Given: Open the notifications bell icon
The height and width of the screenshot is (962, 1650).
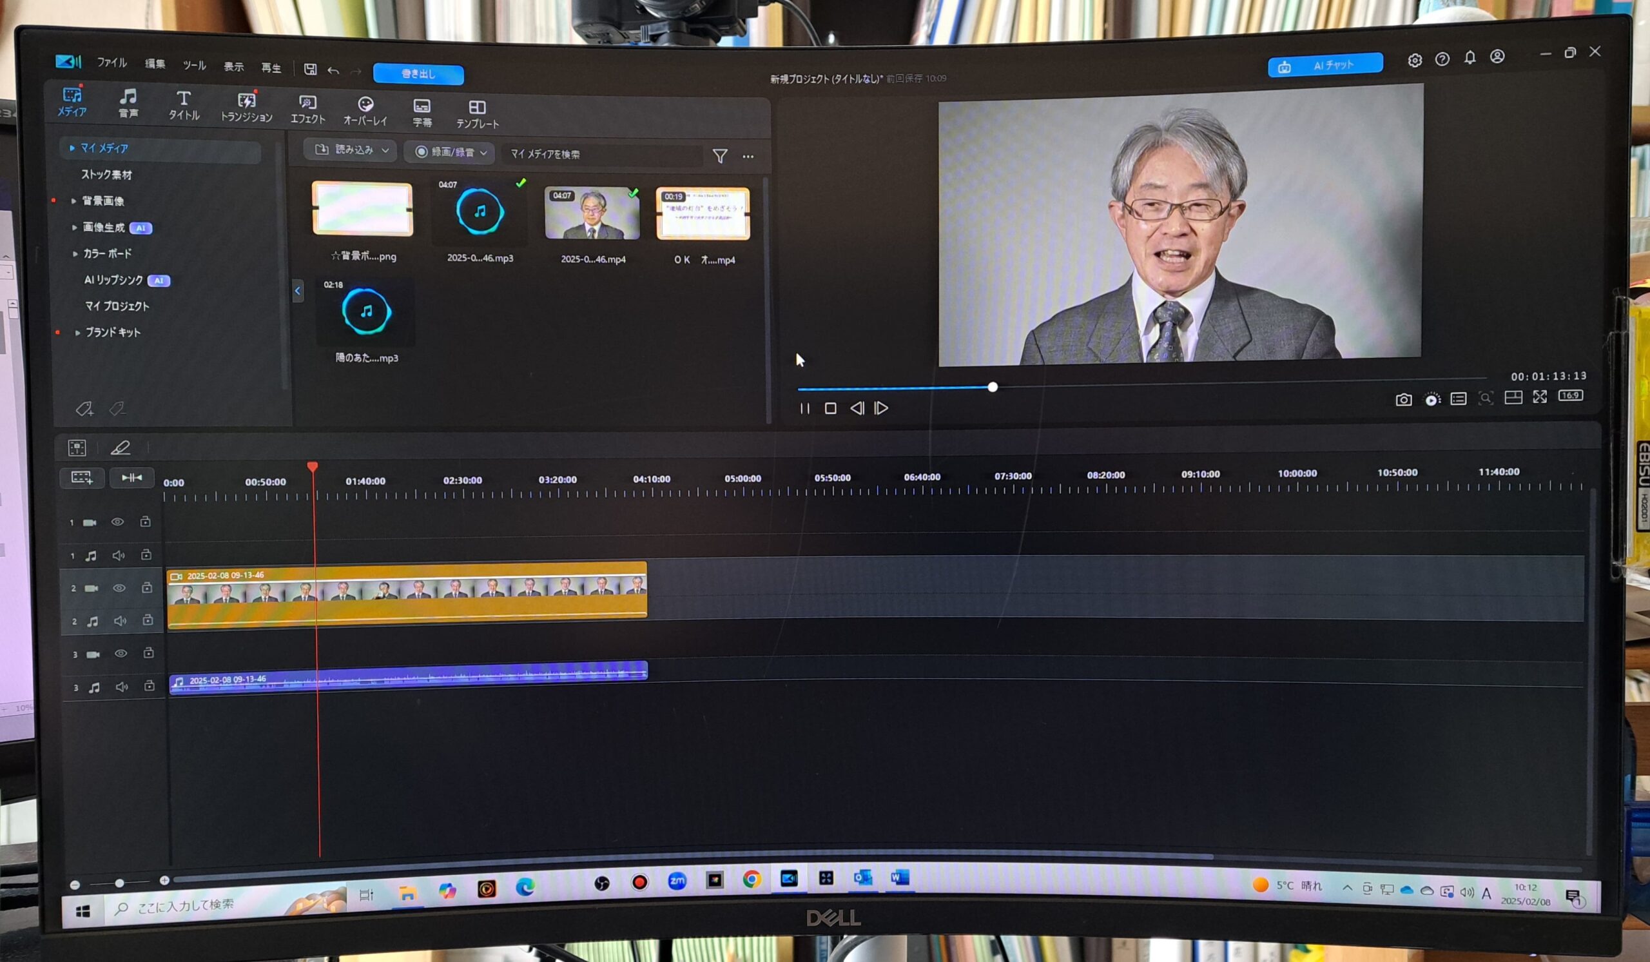Looking at the screenshot, I should [1470, 57].
